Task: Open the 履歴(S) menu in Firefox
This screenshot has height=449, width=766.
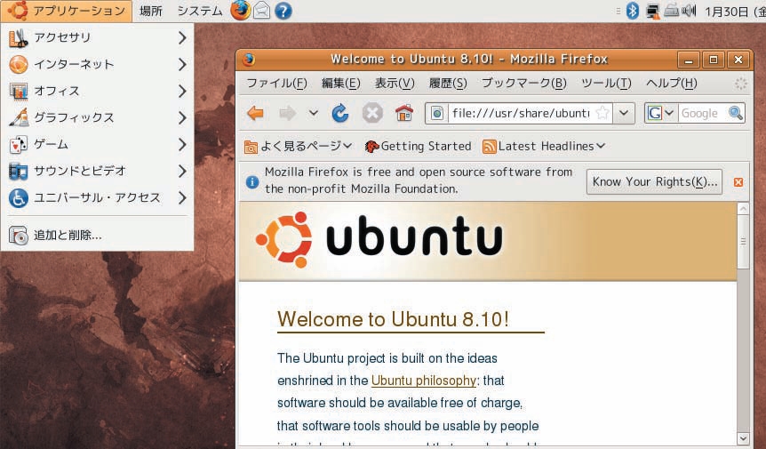Action: tap(448, 84)
